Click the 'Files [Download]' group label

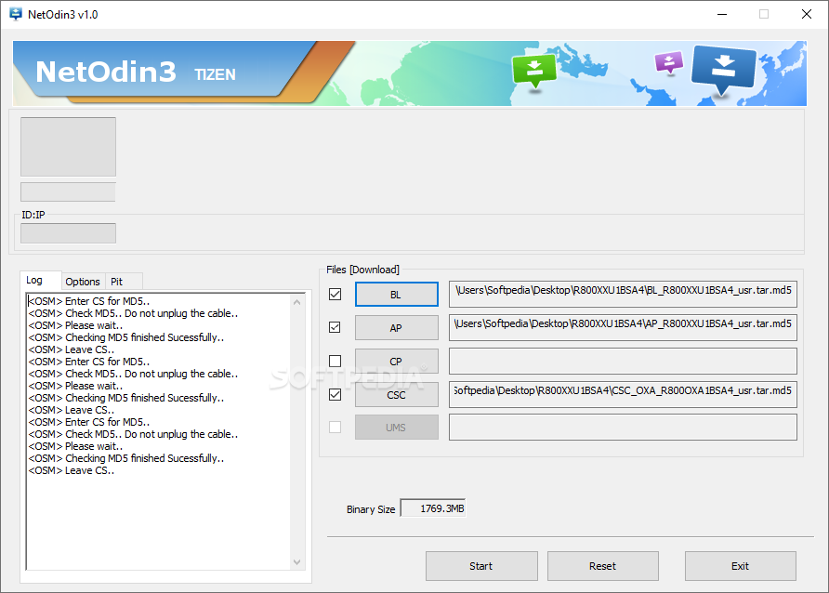[x=362, y=270]
